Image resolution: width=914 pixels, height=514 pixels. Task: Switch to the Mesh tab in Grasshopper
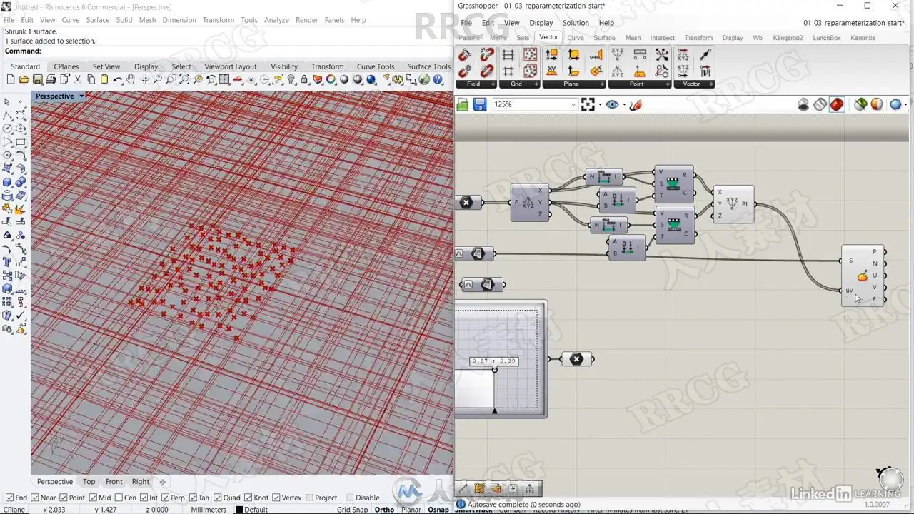(x=633, y=38)
